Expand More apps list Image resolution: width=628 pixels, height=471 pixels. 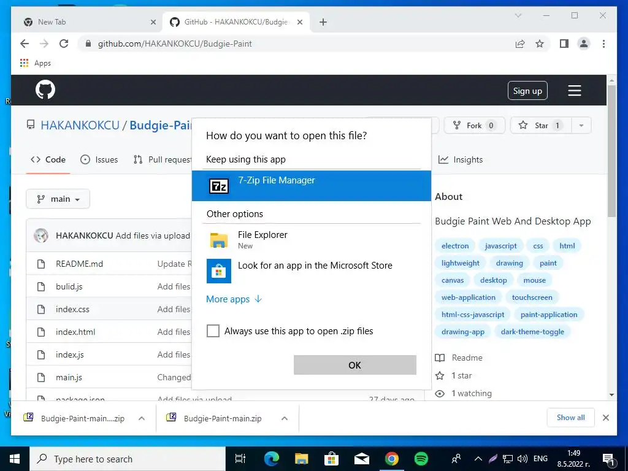234,299
